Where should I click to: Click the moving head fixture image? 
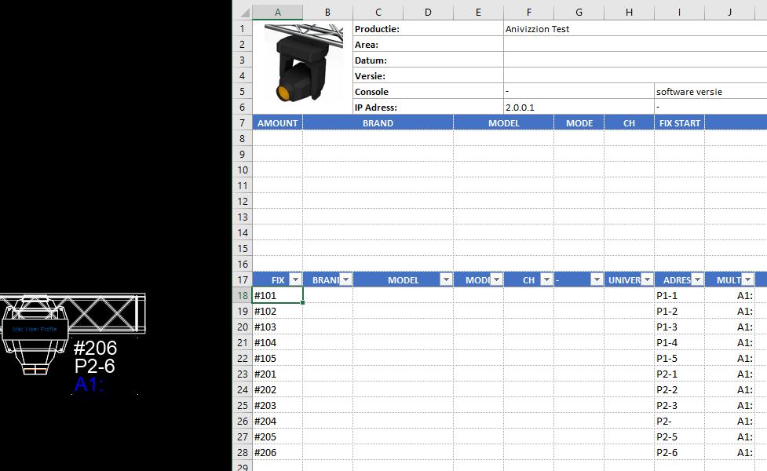303,64
